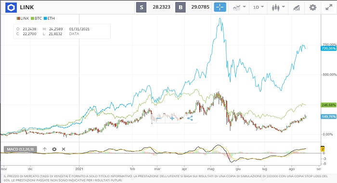Expand chart to fullscreen
Image resolution: width=337 pixels, height=183 pixels.
329,7
